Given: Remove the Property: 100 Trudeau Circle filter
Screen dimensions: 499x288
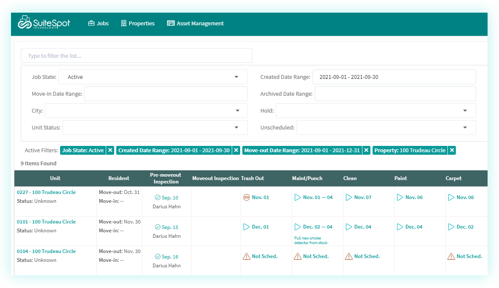Looking at the screenshot, I should point(452,150).
